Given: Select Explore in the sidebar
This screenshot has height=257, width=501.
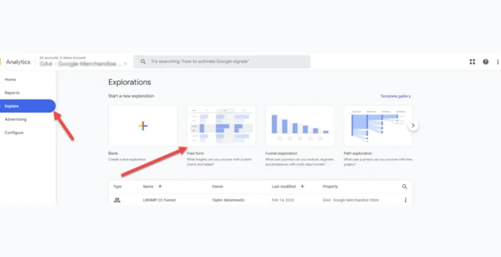Looking at the screenshot, I should tap(28, 106).
